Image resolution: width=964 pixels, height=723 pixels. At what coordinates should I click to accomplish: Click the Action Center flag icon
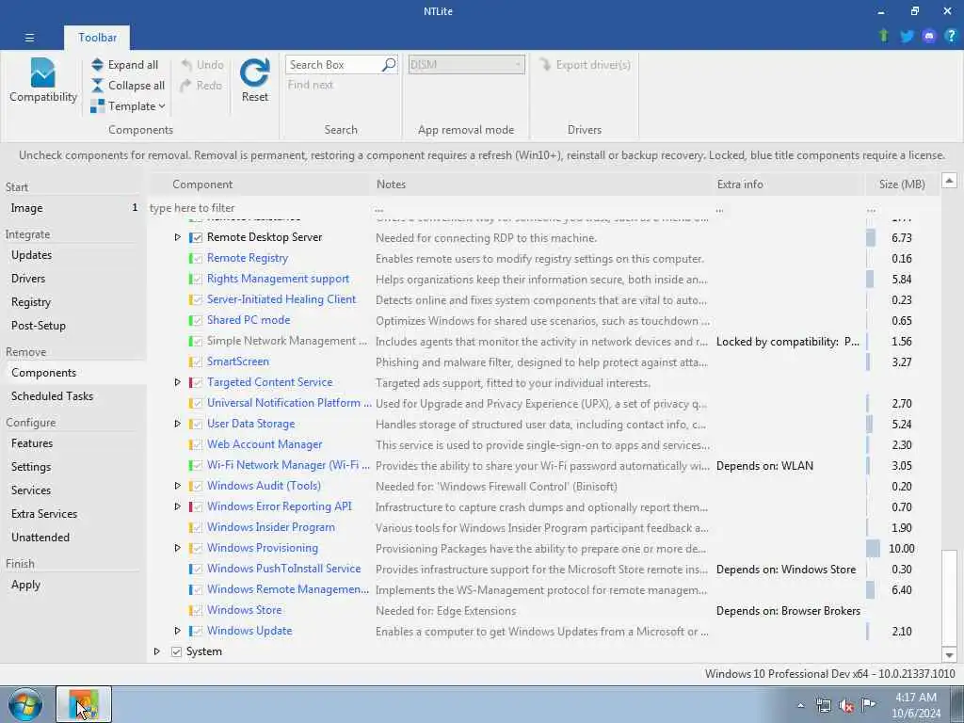click(x=869, y=705)
